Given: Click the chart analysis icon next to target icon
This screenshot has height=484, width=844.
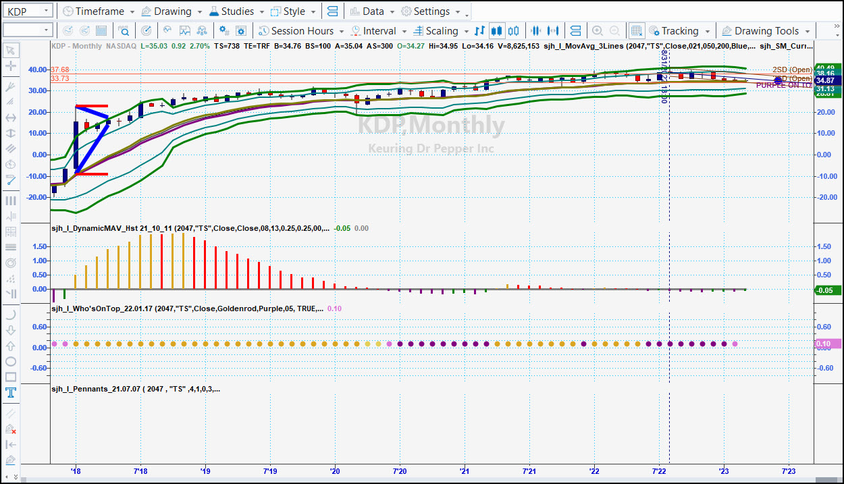Looking at the screenshot, I should pos(166,30).
